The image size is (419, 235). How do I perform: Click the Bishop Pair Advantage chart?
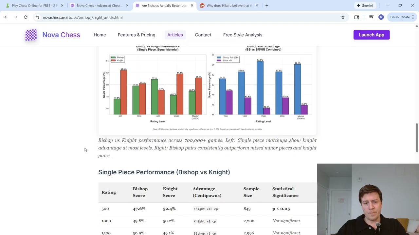click(261, 84)
